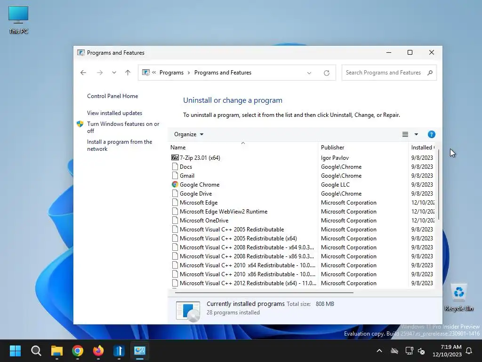Select the 7-Zip 23.01 (x64) icon
Image resolution: width=482 pixels, height=362 pixels.
pos(175,157)
